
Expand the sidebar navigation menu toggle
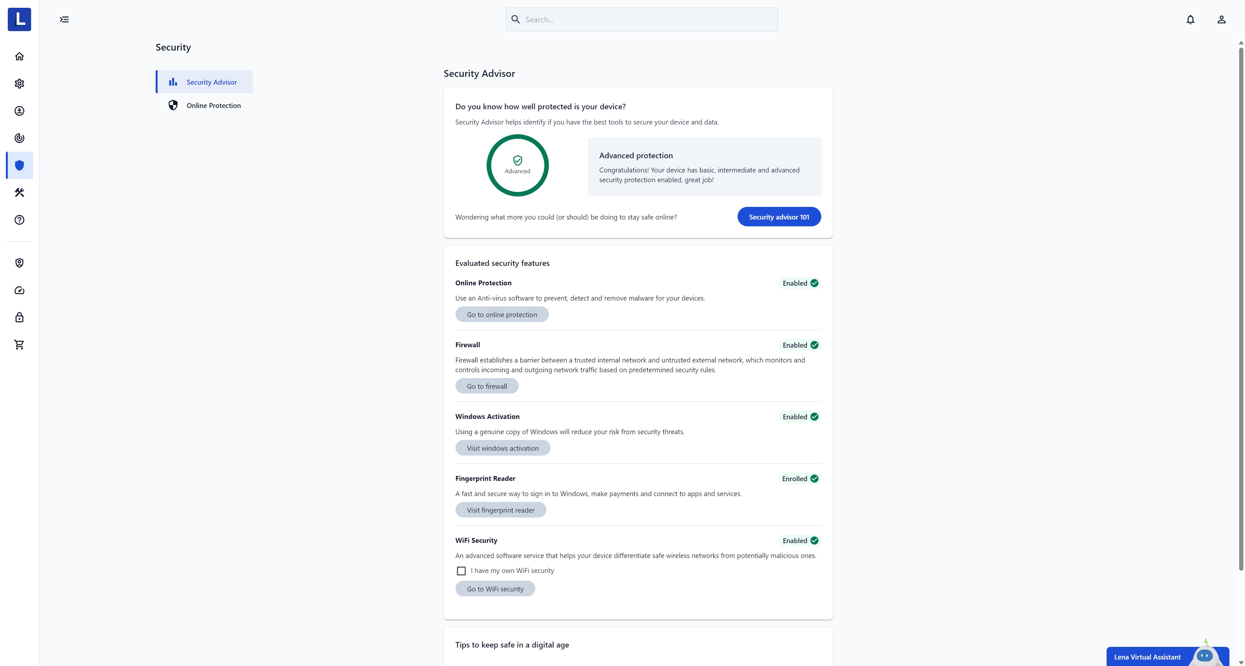[64, 20]
